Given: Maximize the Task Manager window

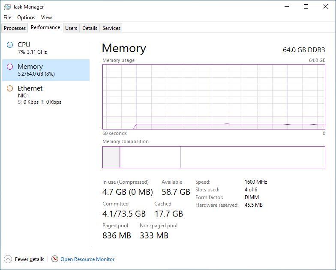Looking at the screenshot, I should [x=306, y=6].
